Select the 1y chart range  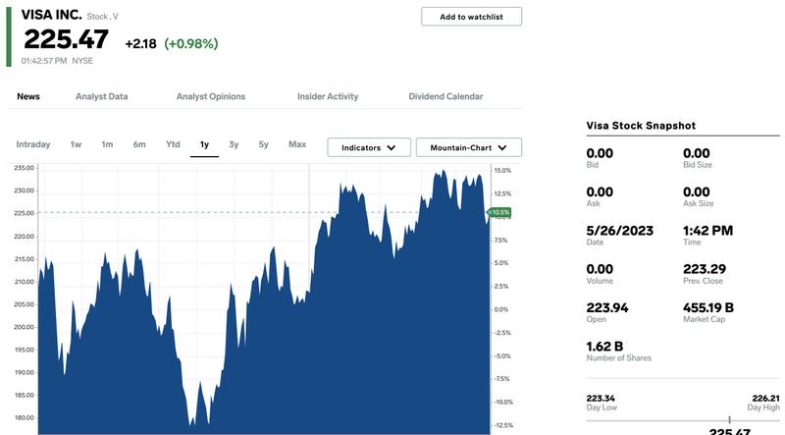(204, 144)
